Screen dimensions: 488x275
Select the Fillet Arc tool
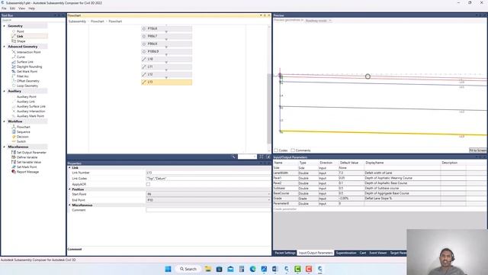(x=23, y=76)
